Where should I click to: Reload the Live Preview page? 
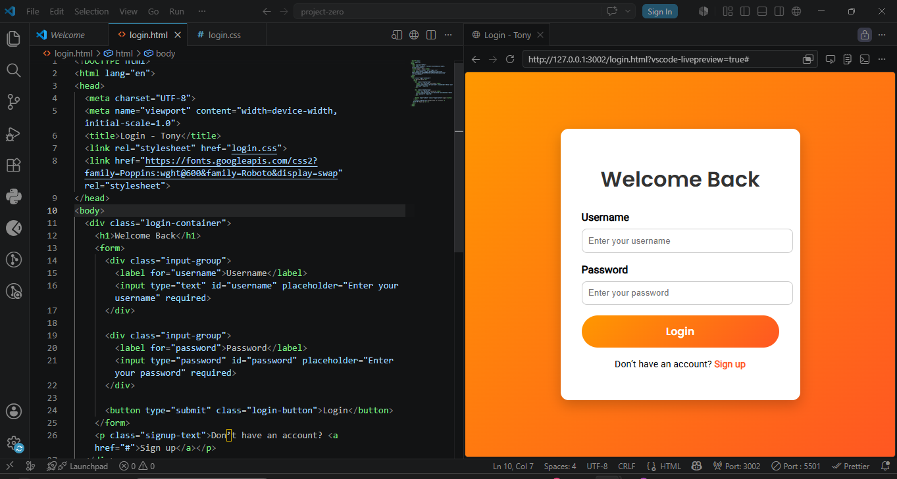coord(510,59)
